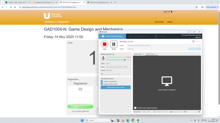The height and width of the screenshot is (123, 220).
Task: Click Sign out link in Panopto window
Action: point(198,37)
